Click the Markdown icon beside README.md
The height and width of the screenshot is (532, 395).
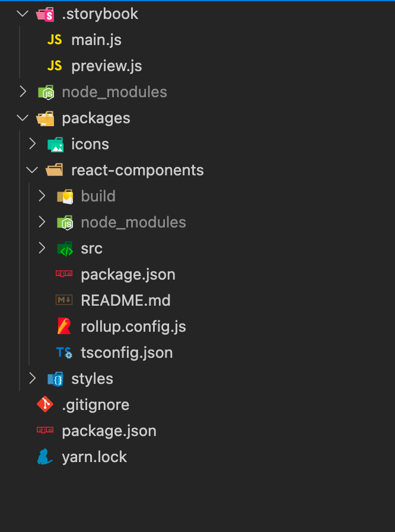point(64,300)
